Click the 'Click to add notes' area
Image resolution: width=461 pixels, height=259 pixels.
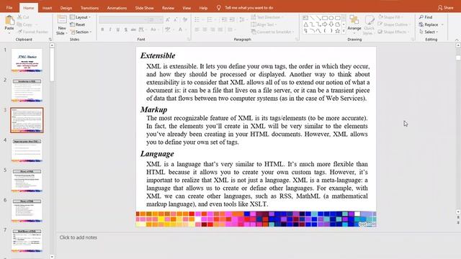(x=79, y=237)
